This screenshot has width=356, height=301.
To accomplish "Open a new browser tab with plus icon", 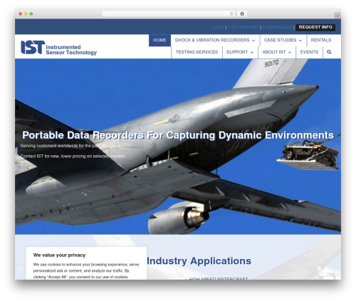I will click(337, 16).
